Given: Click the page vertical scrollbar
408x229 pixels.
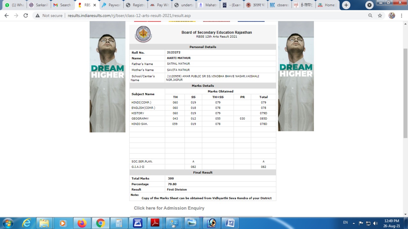Looking at the screenshot, I should pos(405,92).
